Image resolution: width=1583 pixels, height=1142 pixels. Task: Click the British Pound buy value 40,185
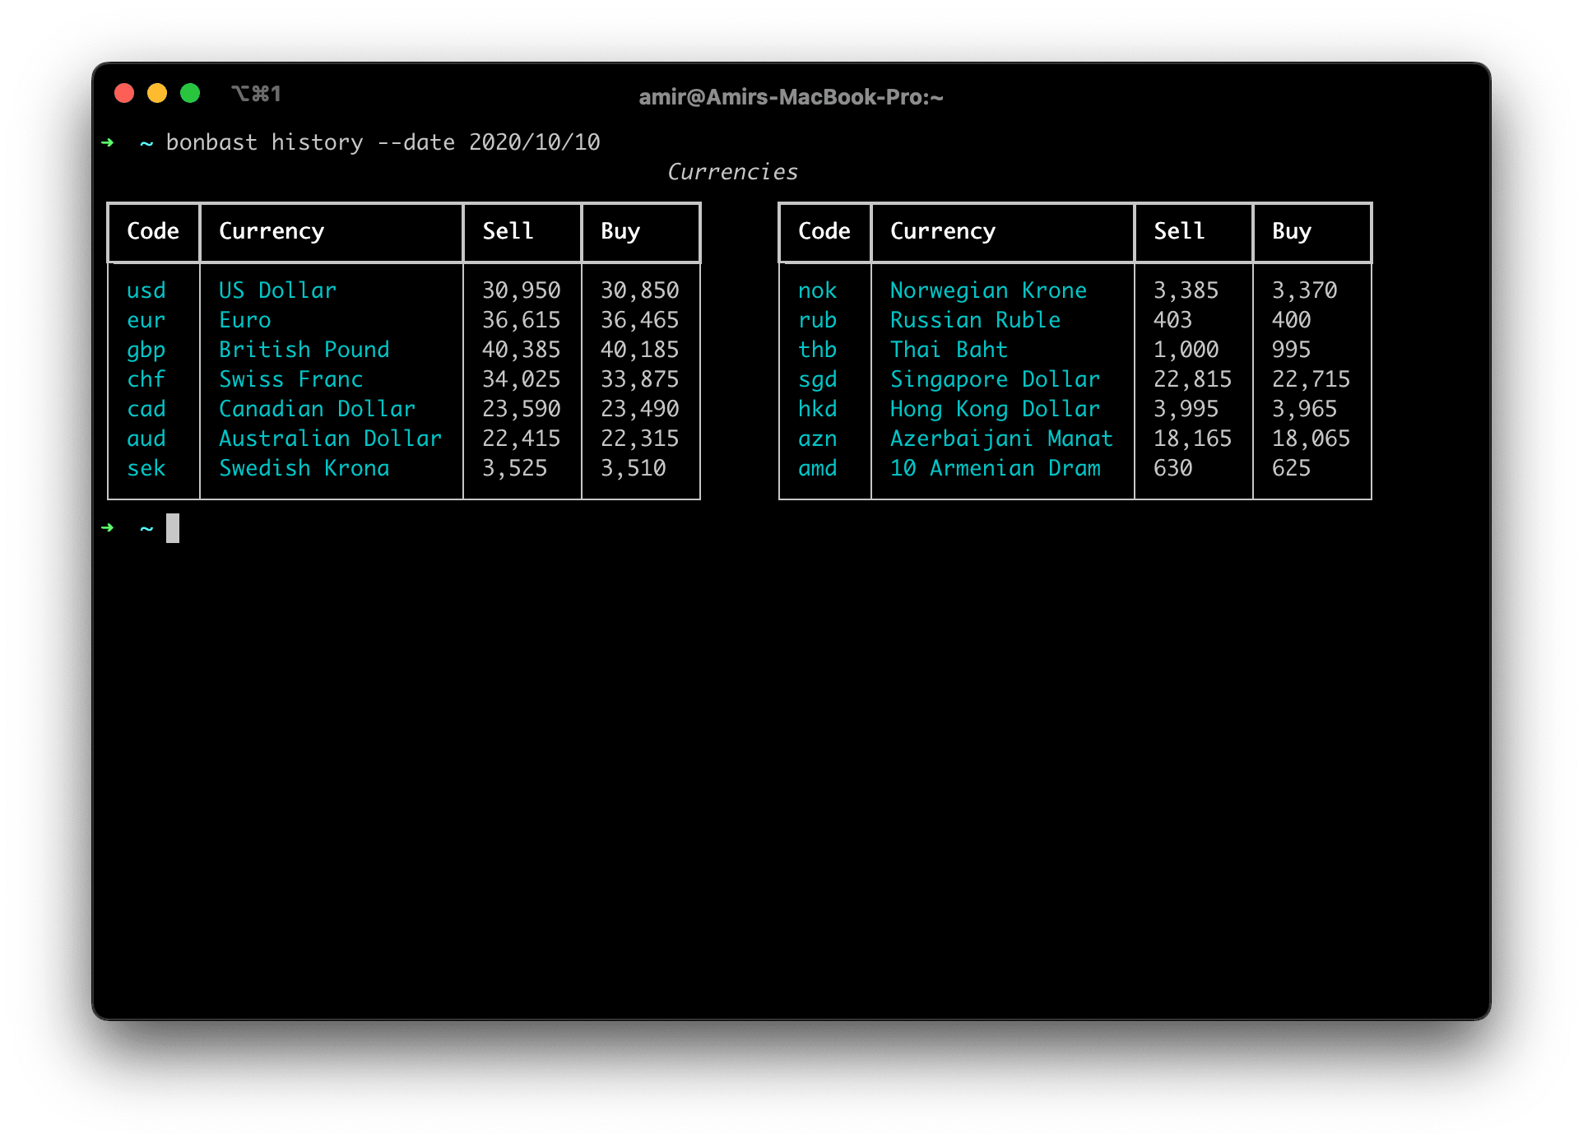(640, 350)
